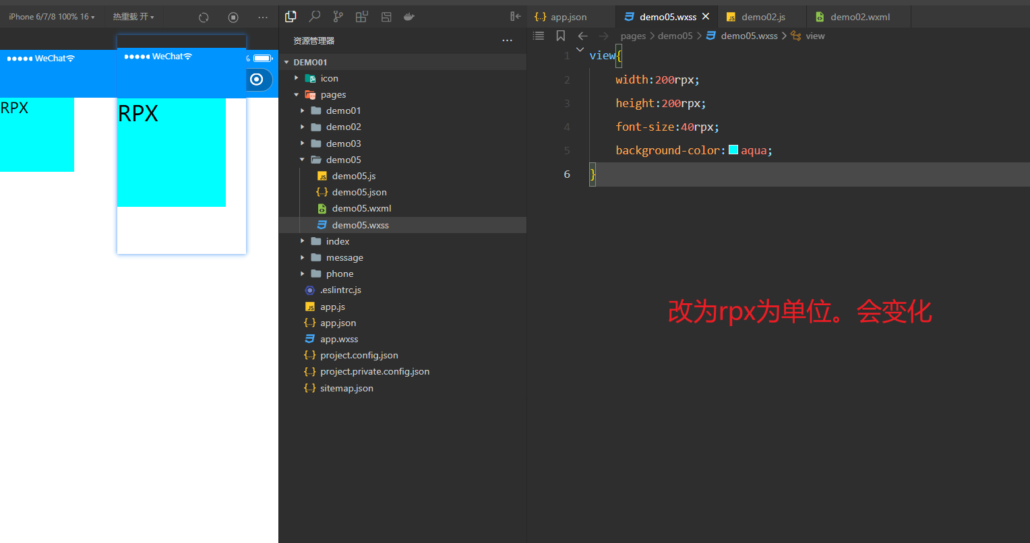Open the 热重载 开 dropdown
The height and width of the screenshot is (543, 1030).
[133, 17]
